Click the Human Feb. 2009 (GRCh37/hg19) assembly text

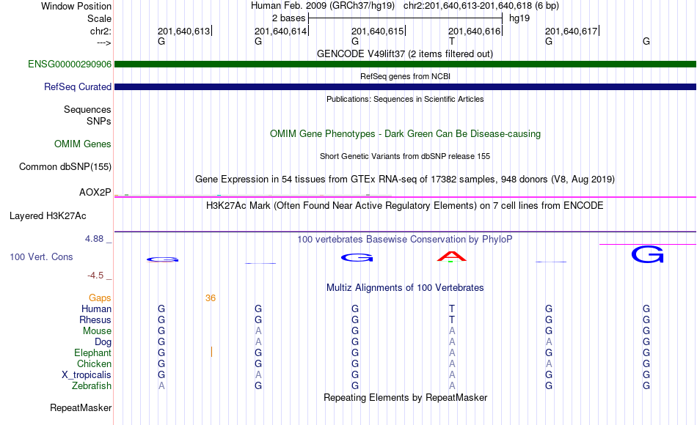(323, 6)
